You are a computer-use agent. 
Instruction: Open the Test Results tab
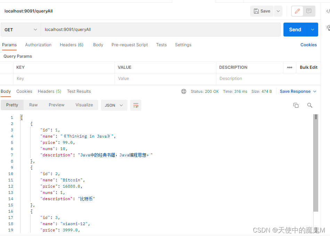tap(79, 91)
